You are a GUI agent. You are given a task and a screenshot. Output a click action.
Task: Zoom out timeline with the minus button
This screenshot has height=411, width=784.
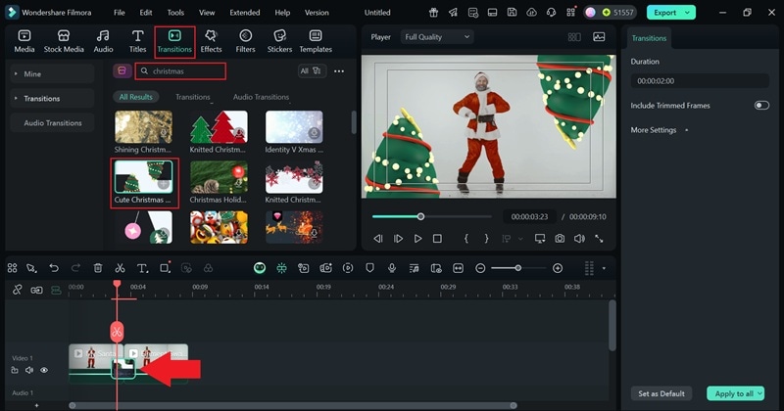[x=480, y=268]
